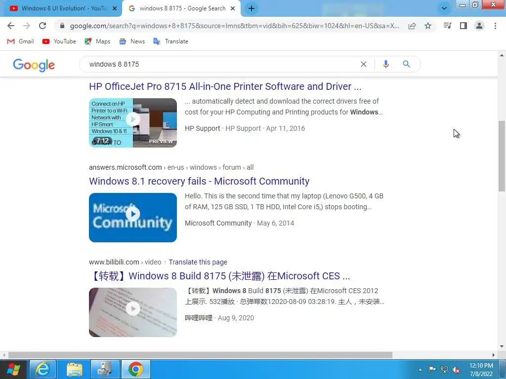This screenshot has width=506, height=379.
Task: Open the Maps bookmark
Action: [97, 41]
